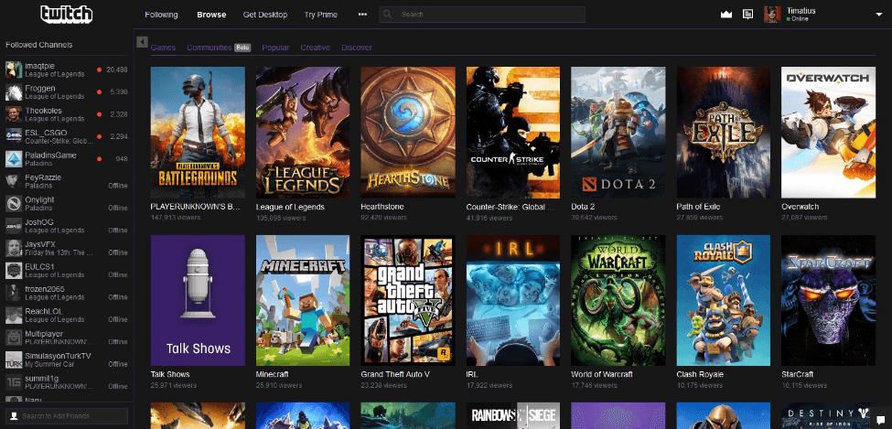The height and width of the screenshot is (429, 892).
Task: Open PLAYERUNKNOWN'S BATTLEGROUNDS box art
Action: point(198,133)
